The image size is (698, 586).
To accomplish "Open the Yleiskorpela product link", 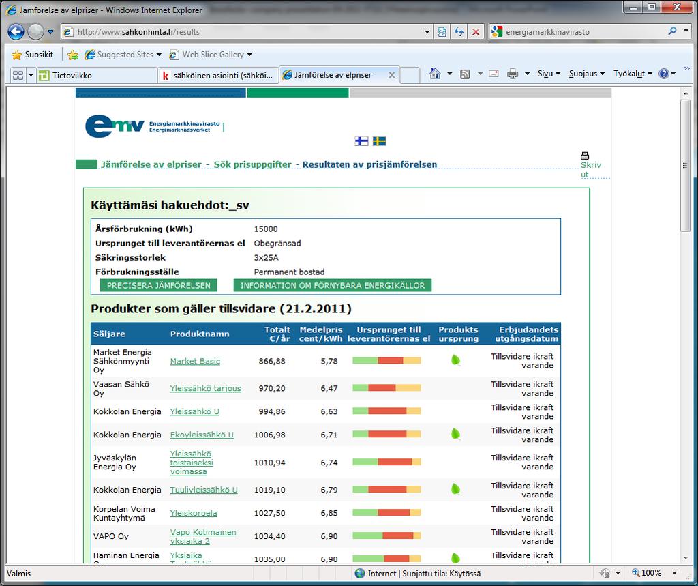I will (194, 513).
